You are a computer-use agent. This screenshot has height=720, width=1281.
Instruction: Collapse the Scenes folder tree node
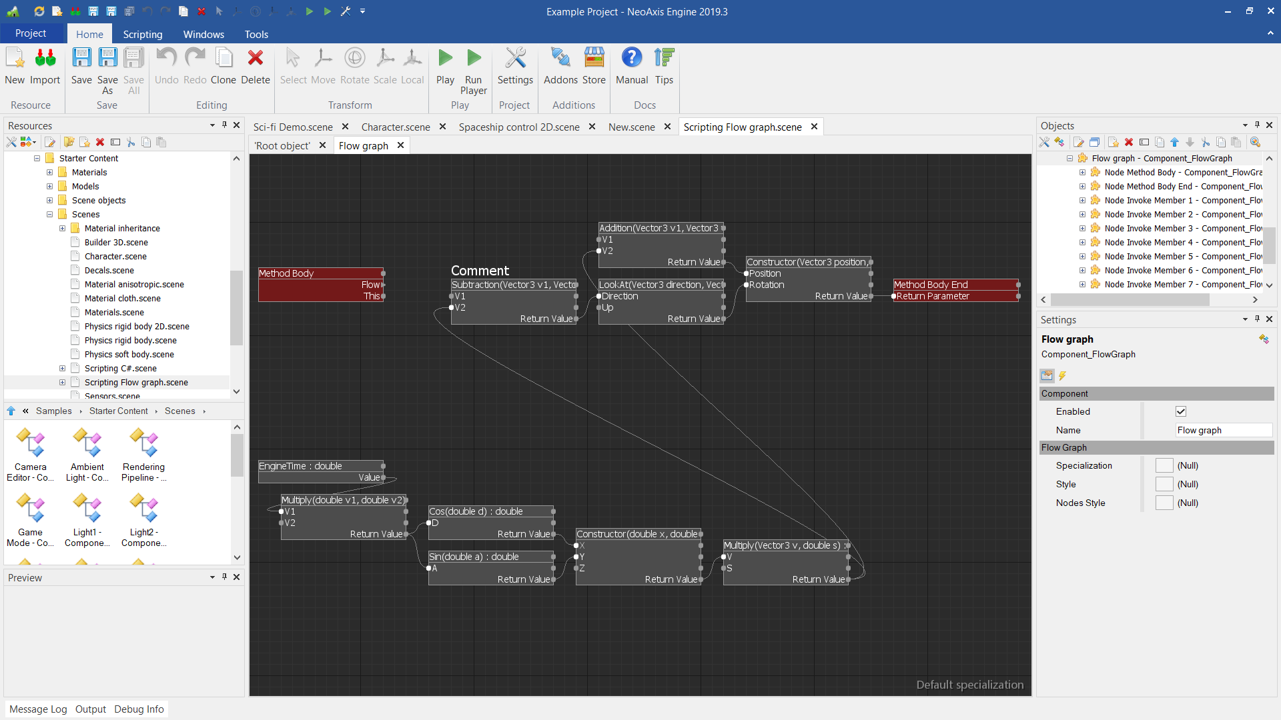click(x=49, y=214)
